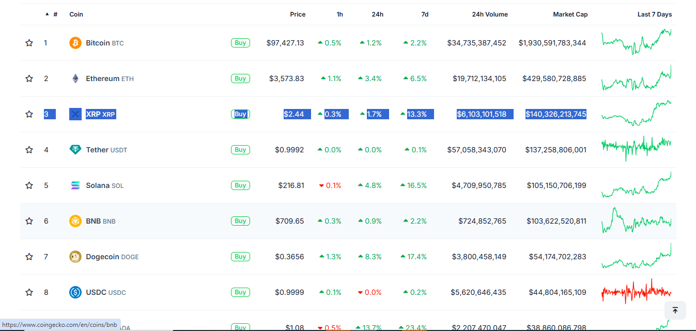Click Buy button in USDC row

click(240, 292)
